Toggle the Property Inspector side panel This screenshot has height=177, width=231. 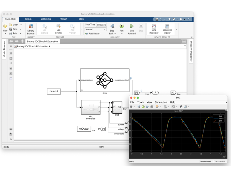(x=191, y=51)
